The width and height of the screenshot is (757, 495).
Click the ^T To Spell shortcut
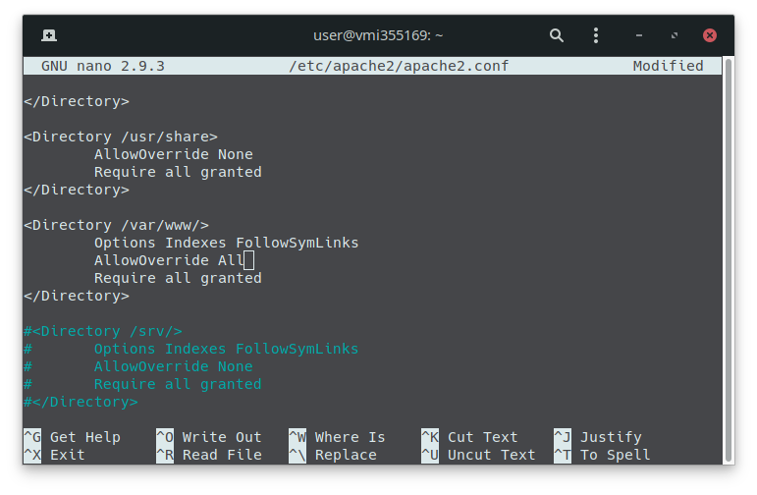[x=601, y=455]
